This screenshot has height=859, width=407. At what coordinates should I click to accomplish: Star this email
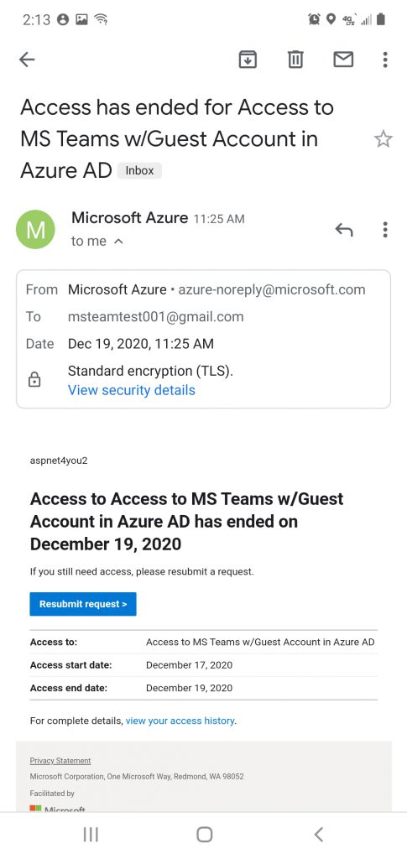384,139
